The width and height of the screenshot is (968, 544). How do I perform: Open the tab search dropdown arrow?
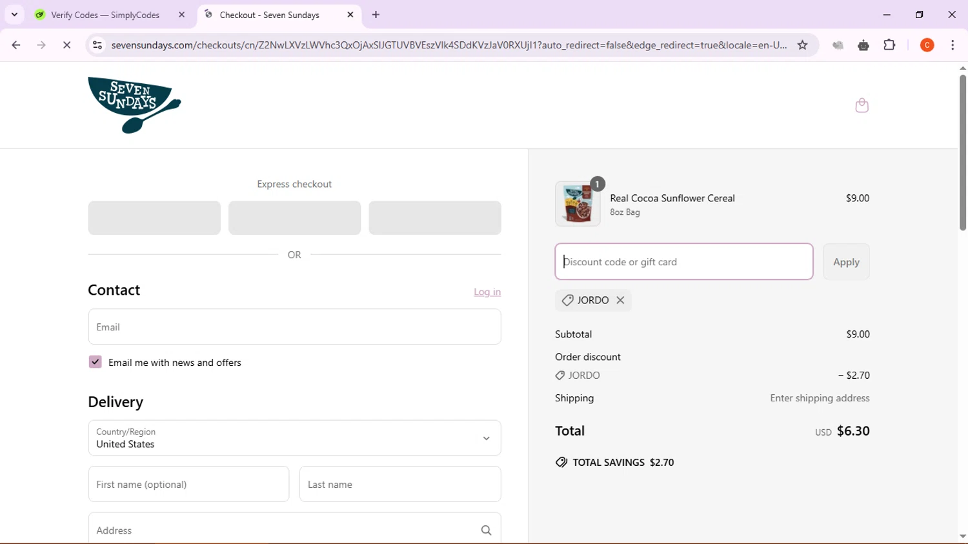[14, 14]
